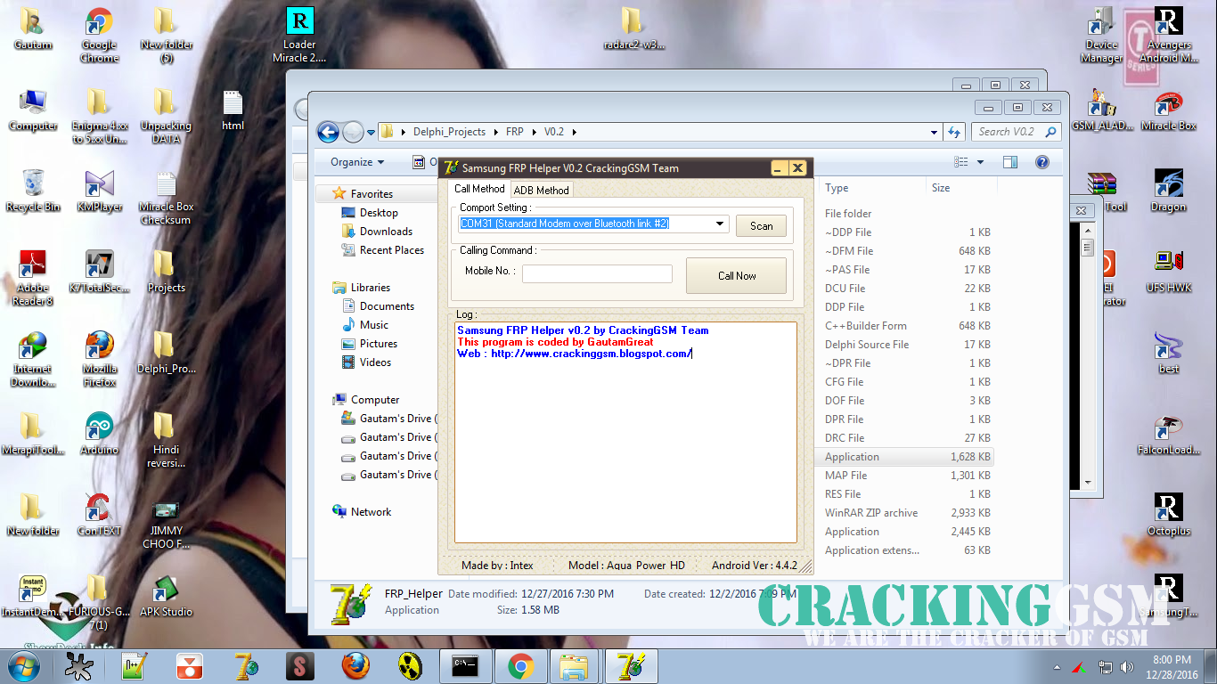Viewport: 1217px width, 684px height.
Task: Click the Call Now button
Action: tap(736, 275)
